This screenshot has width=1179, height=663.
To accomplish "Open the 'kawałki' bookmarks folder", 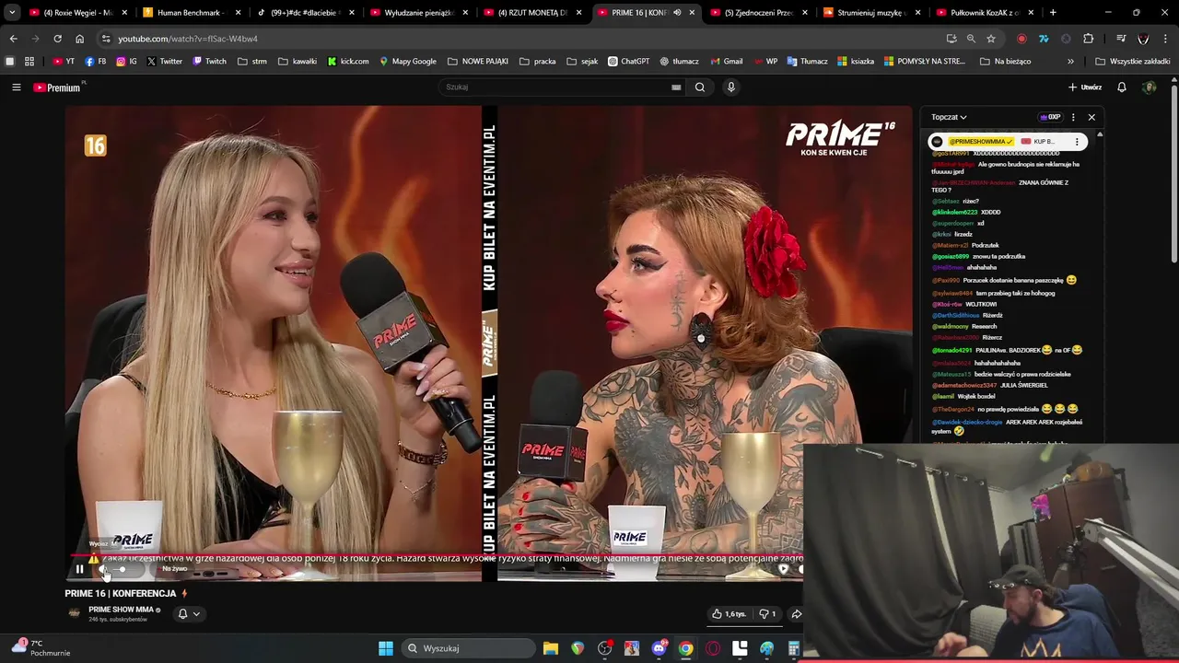I will [298, 62].
